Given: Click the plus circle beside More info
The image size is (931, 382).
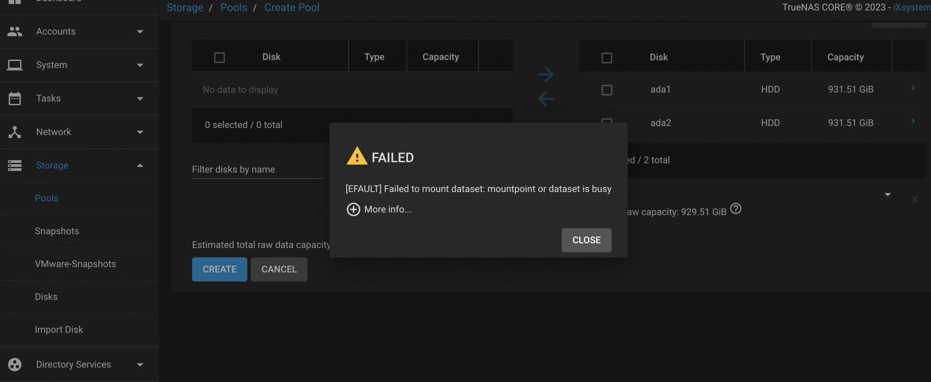Looking at the screenshot, I should (353, 209).
